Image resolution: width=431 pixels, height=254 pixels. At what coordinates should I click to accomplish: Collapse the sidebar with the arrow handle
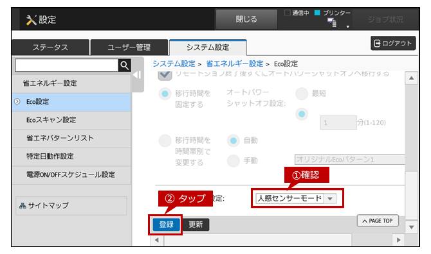point(137,75)
